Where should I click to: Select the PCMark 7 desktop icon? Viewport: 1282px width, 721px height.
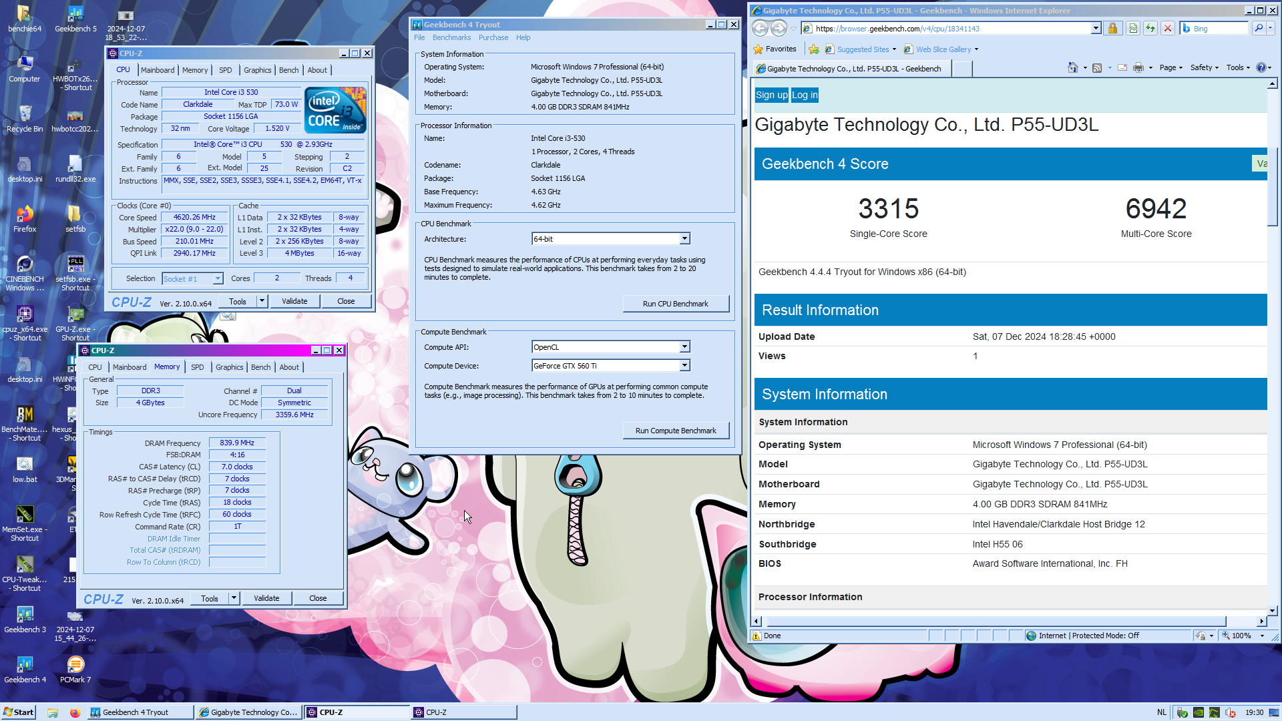[75, 670]
